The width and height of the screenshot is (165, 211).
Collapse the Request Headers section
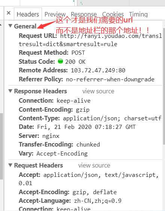pos(10,165)
